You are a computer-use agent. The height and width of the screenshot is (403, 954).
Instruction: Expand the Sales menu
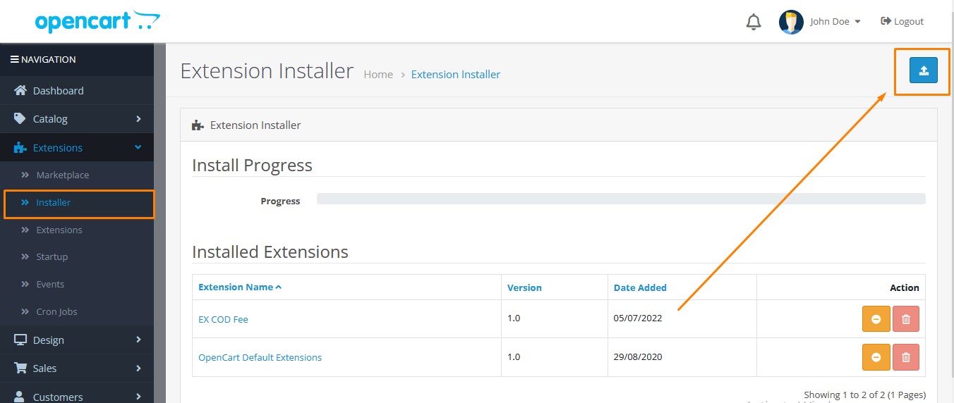click(77, 368)
